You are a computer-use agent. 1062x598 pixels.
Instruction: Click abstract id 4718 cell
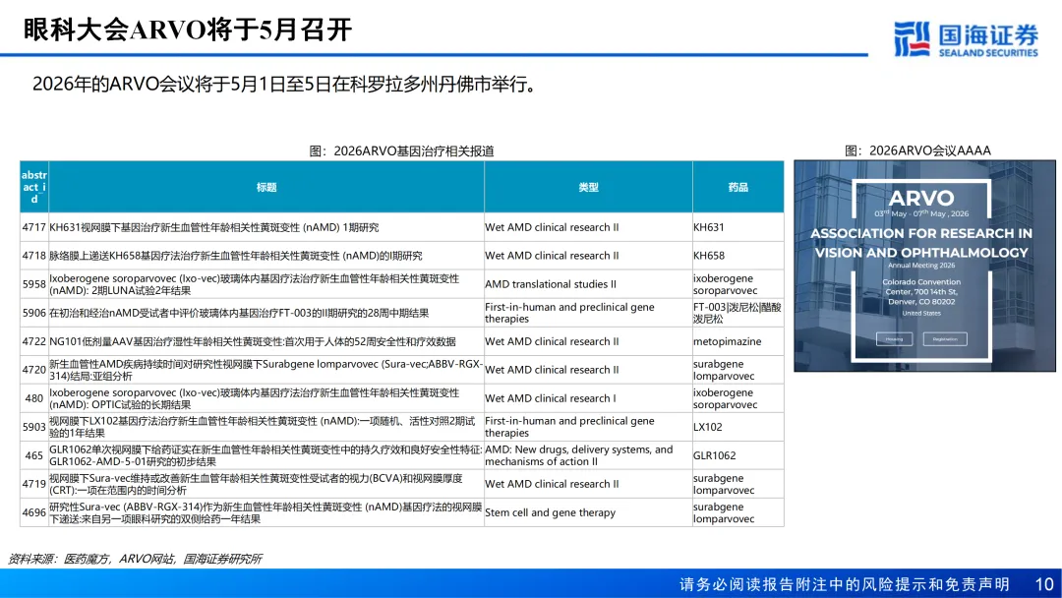34,256
